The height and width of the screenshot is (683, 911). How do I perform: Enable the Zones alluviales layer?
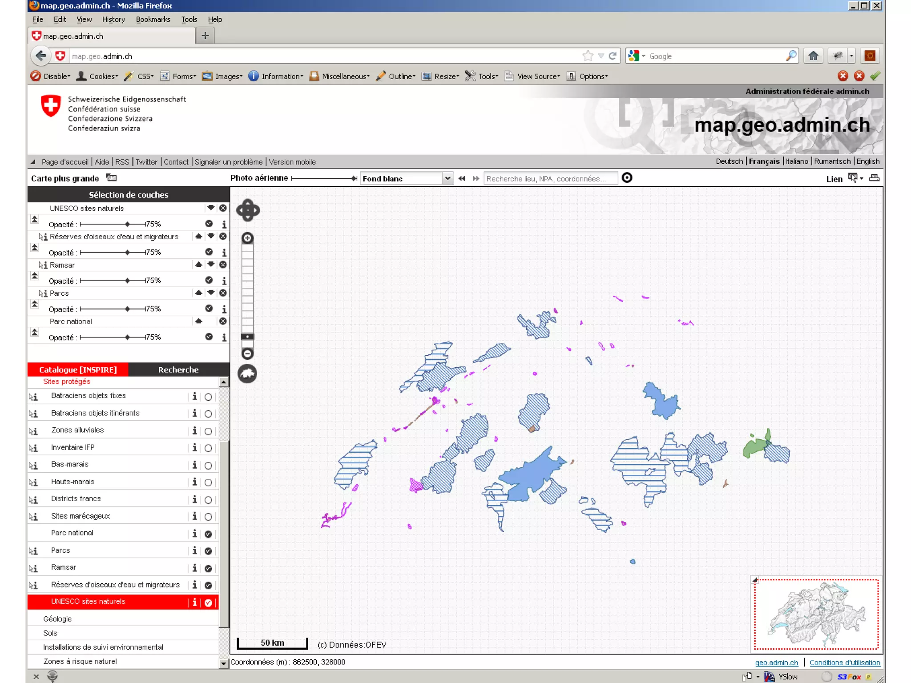tap(208, 431)
